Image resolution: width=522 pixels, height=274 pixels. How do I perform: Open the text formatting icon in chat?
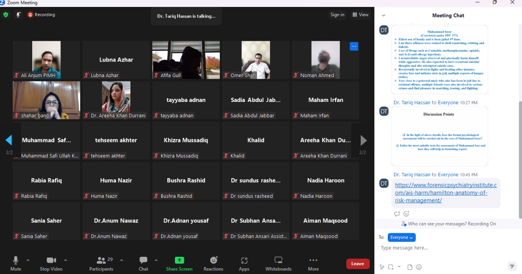click(x=382, y=267)
